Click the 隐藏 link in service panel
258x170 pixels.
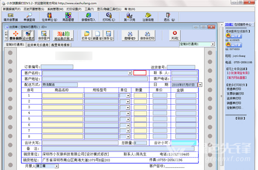[x=229, y=24]
